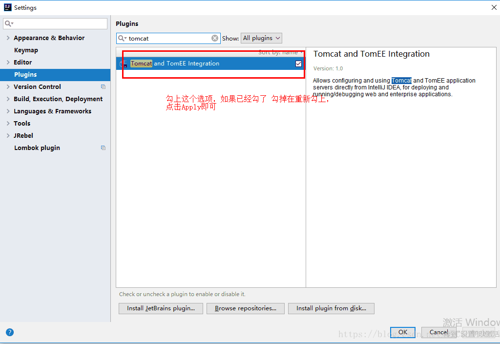Click the IntelliJ IDEA logo in title bar
The width and height of the screenshot is (500, 344).
pos(8,7)
